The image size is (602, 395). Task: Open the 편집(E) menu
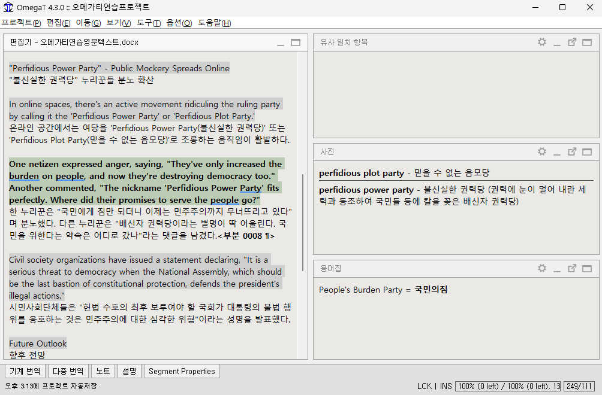pos(58,23)
